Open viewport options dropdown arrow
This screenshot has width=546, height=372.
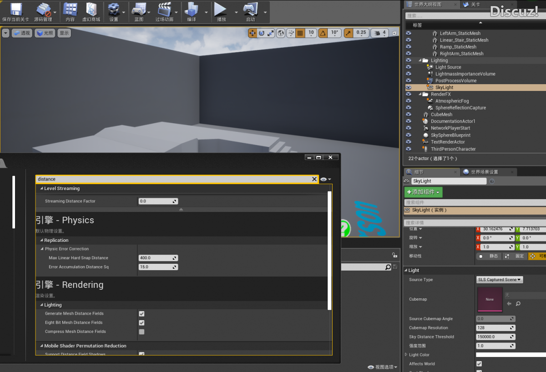[x=5, y=33]
